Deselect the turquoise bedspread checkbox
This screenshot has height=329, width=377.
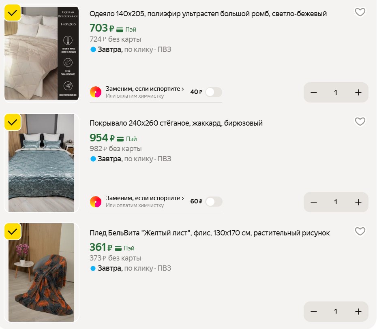[13, 122]
